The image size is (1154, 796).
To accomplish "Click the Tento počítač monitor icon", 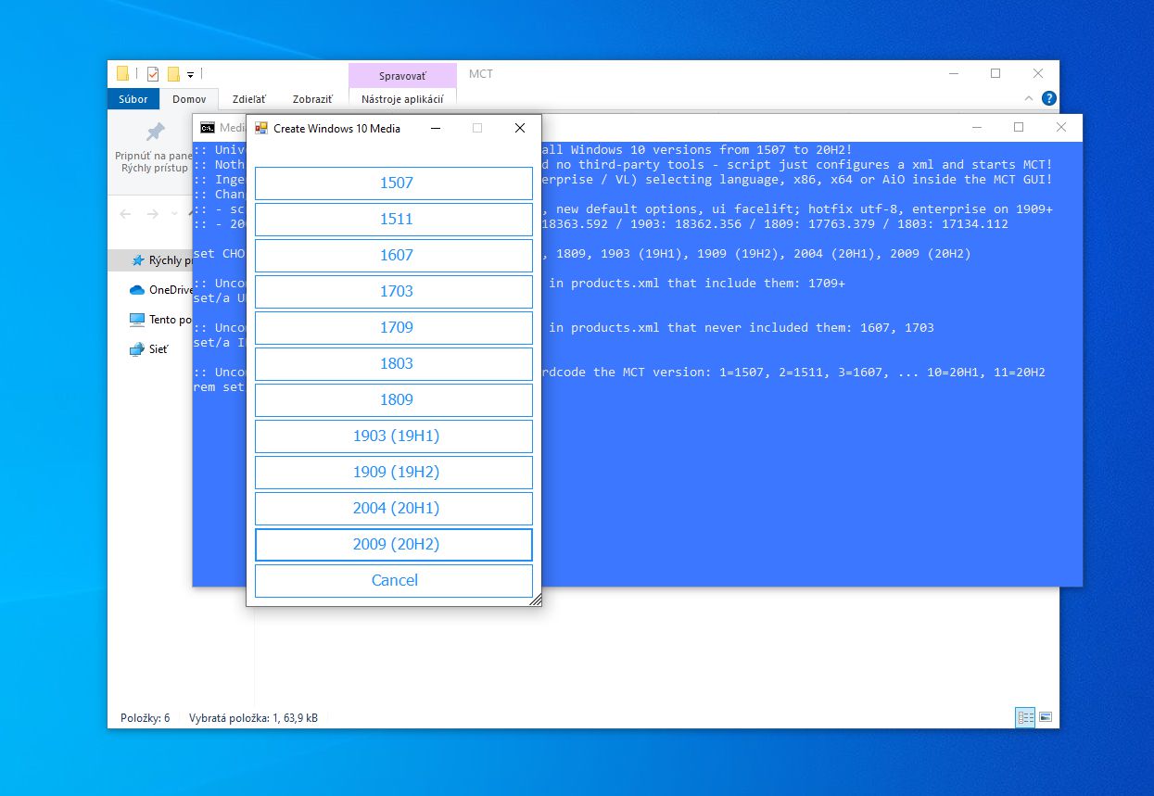I will point(137,320).
